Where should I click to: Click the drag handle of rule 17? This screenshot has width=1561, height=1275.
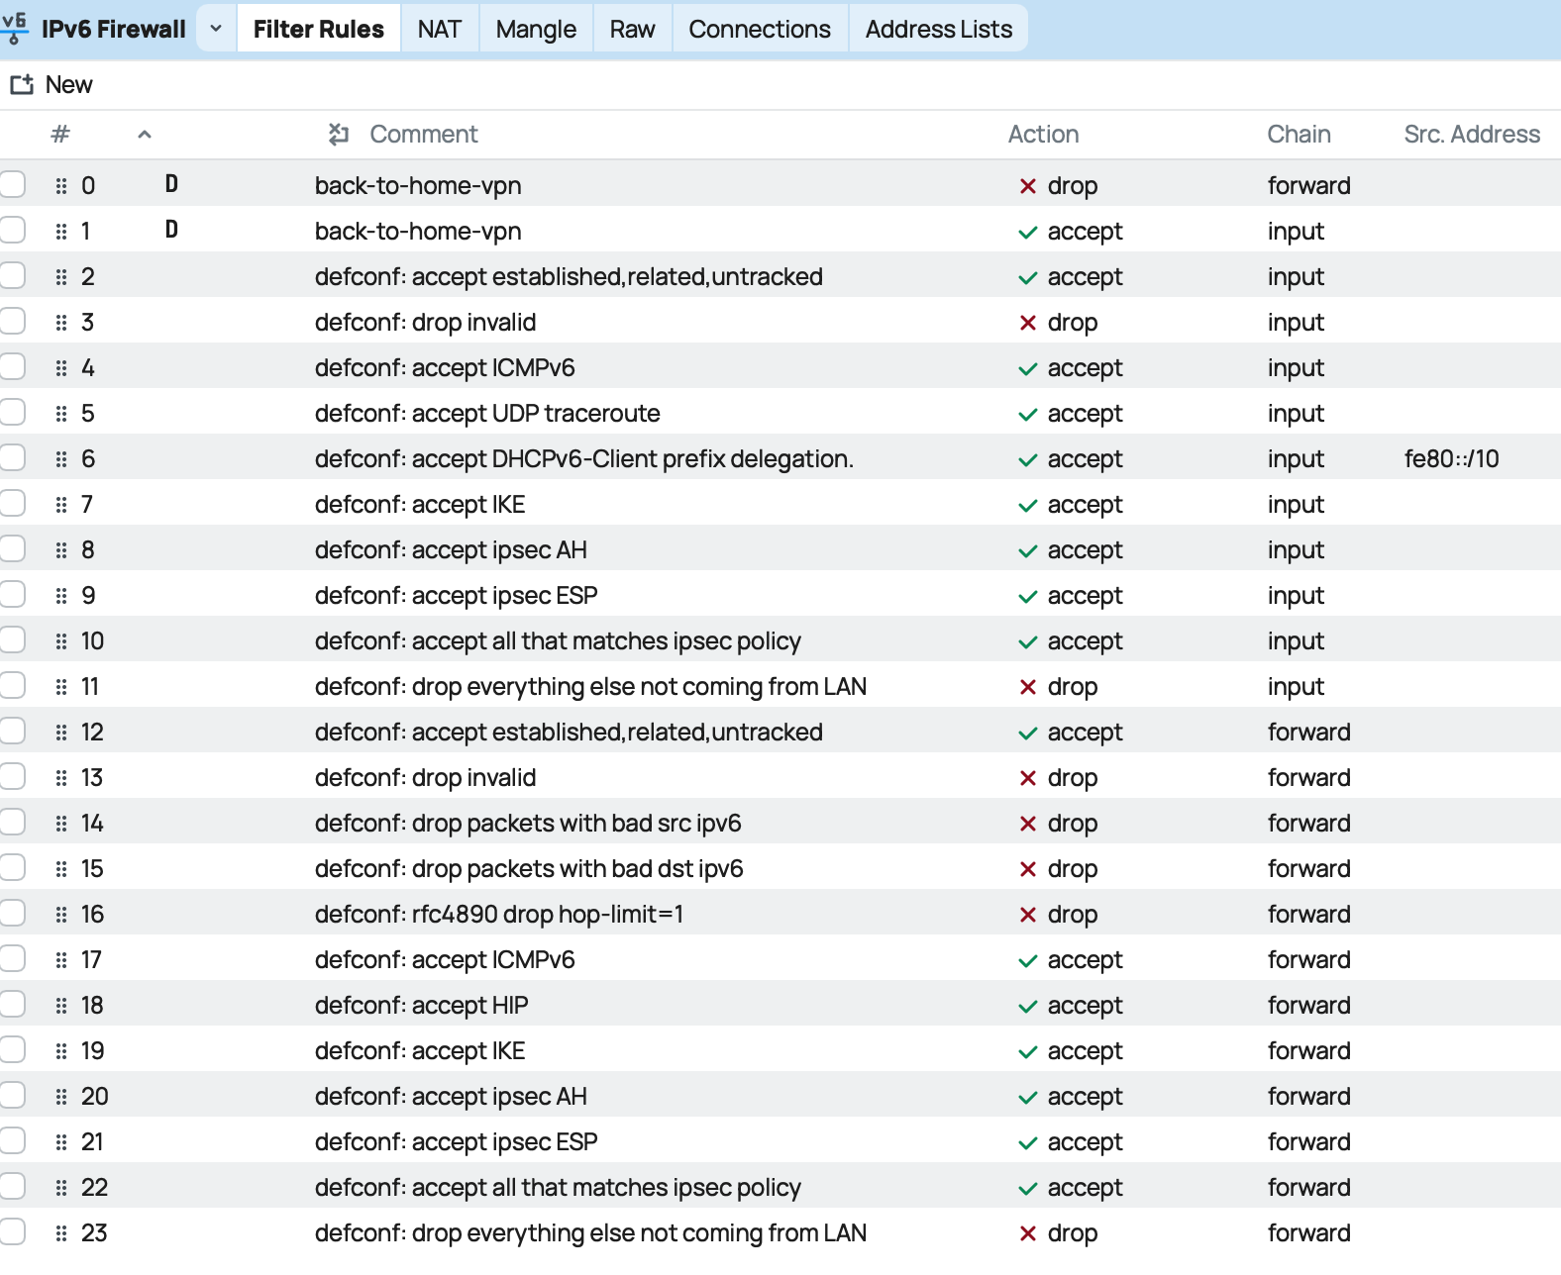(x=61, y=960)
